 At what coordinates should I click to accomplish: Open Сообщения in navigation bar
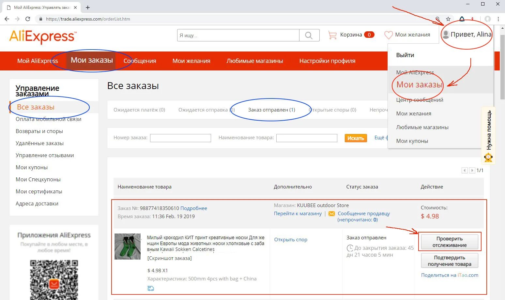tap(140, 61)
